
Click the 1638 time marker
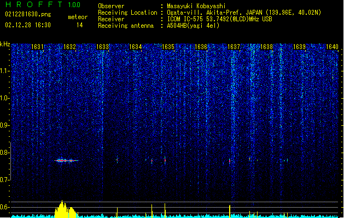tap(266, 47)
